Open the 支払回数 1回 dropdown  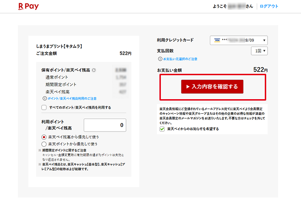pyautogui.click(x=259, y=51)
